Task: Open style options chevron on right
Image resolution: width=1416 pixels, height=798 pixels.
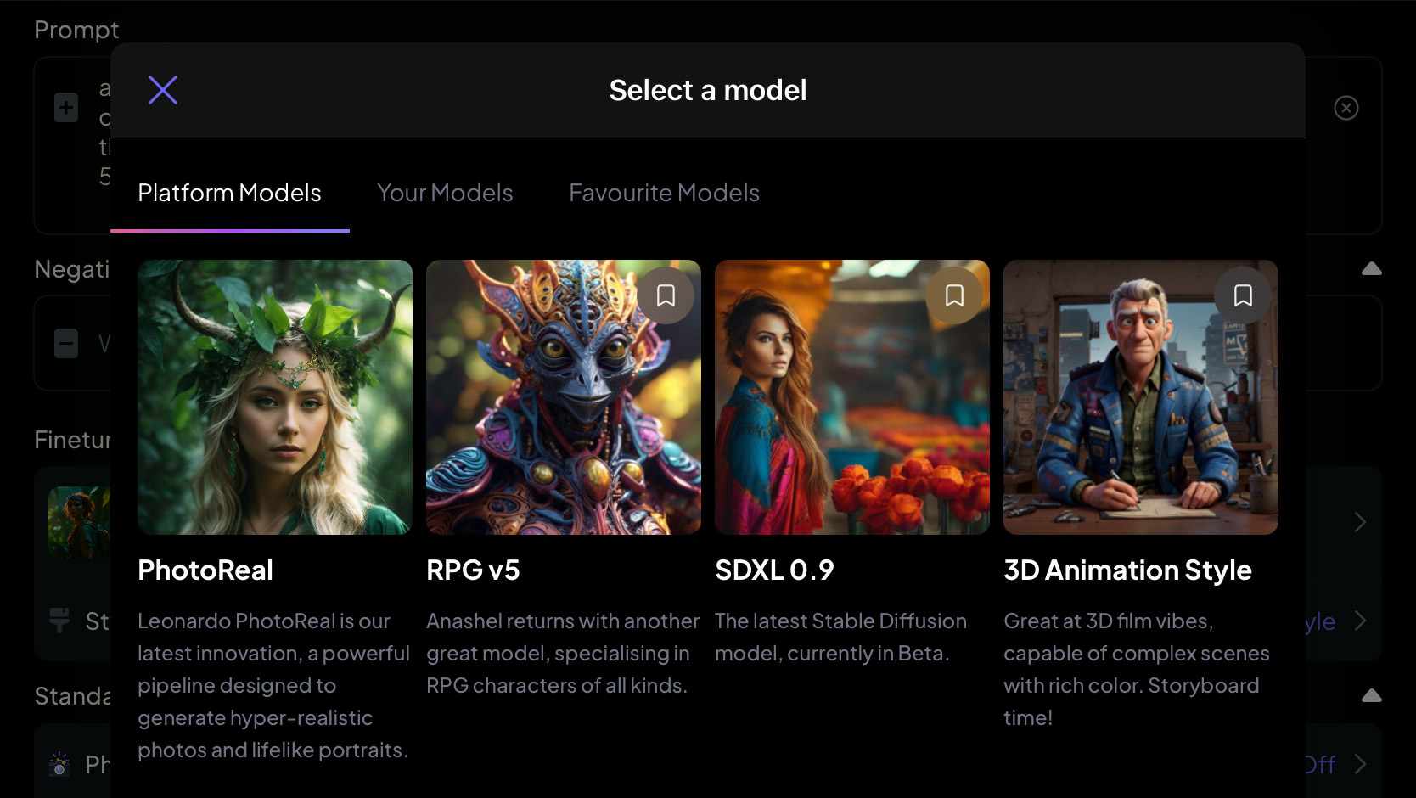Action: click(1360, 621)
